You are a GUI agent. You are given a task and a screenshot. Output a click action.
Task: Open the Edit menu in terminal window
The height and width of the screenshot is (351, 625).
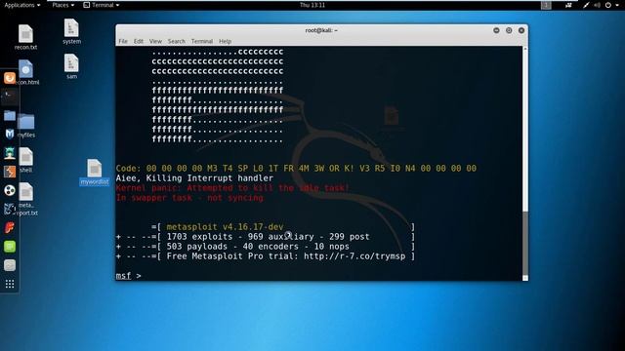(139, 41)
